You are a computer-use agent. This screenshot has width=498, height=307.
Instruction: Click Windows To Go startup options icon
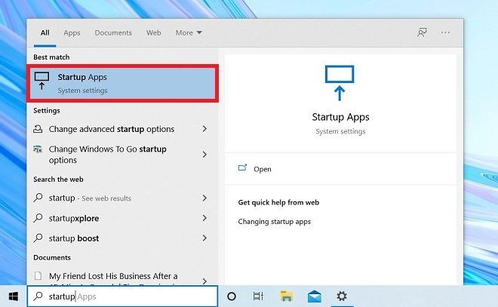[38, 149]
